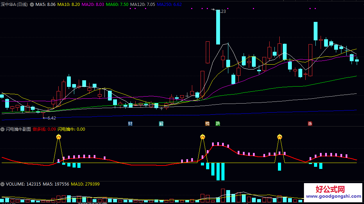Image resolution: width=364 pixels, height=204 pixels.
Task: Open the www.goodgongshi.com link
Action: (333, 196)
